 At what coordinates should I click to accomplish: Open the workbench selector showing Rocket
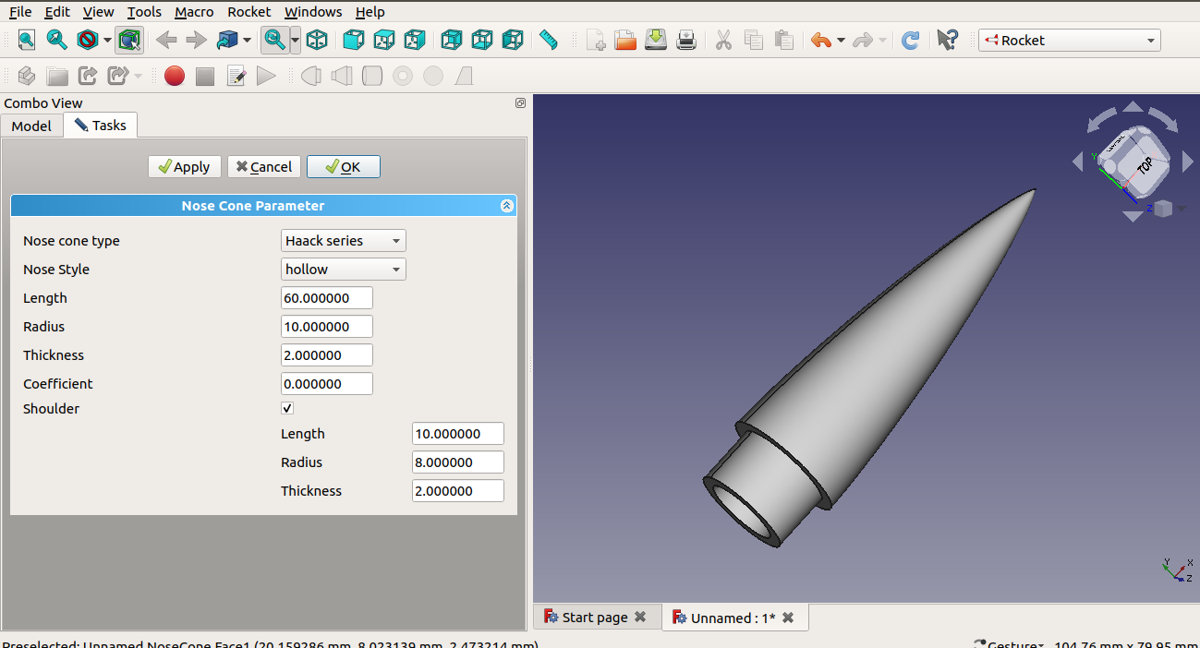[1068, 40]
